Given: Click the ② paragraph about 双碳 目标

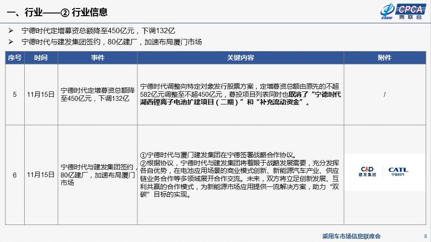Looking at the screenshot, I should (239, 179).
